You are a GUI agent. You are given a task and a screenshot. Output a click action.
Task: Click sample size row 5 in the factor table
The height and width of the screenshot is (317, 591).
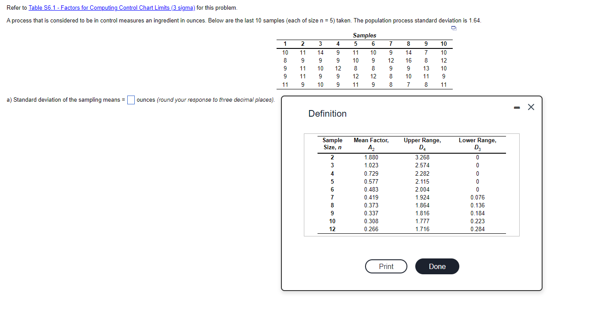click(332, 181)
